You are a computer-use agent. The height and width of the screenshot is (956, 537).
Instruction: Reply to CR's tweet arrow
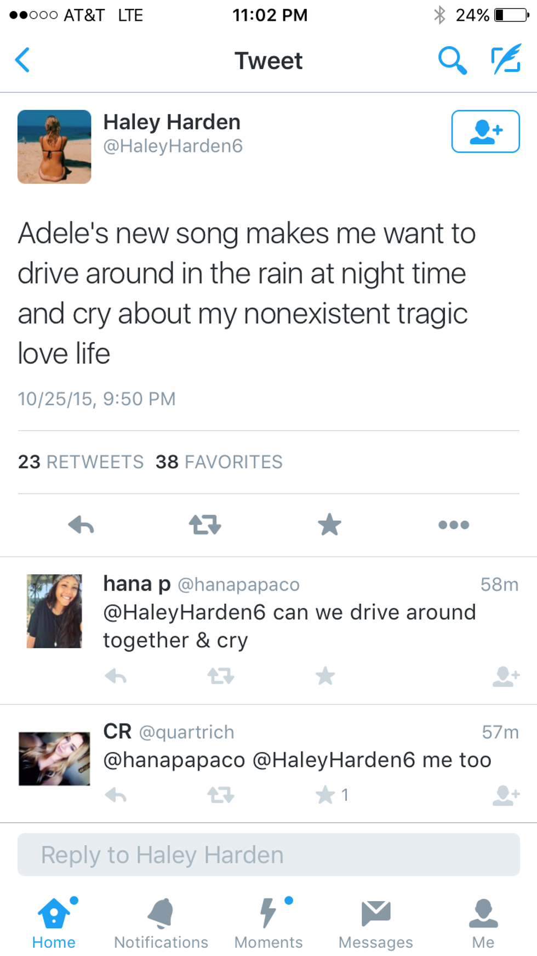point(116,795)
